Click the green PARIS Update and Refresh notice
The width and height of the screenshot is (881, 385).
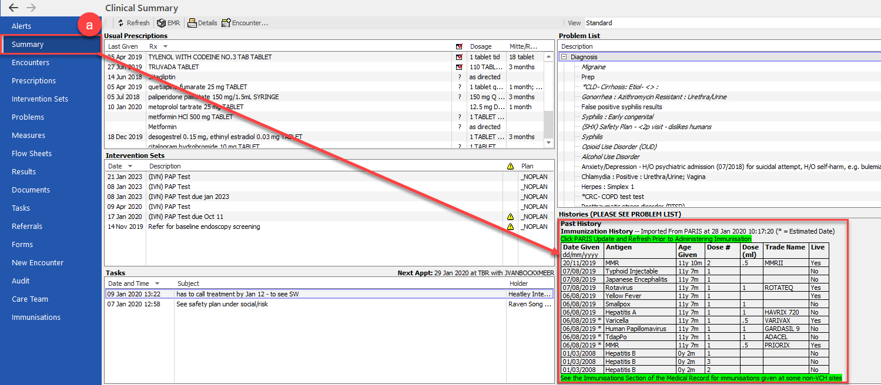point(656,239)
